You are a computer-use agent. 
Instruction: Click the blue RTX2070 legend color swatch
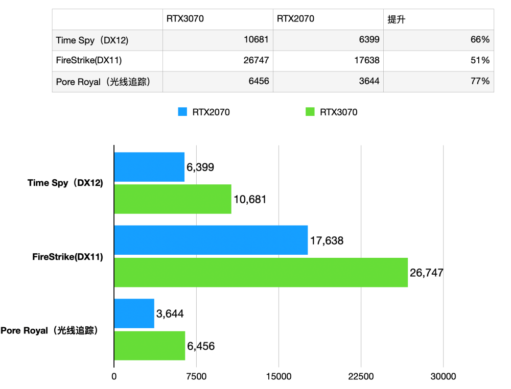coord(182,112)
